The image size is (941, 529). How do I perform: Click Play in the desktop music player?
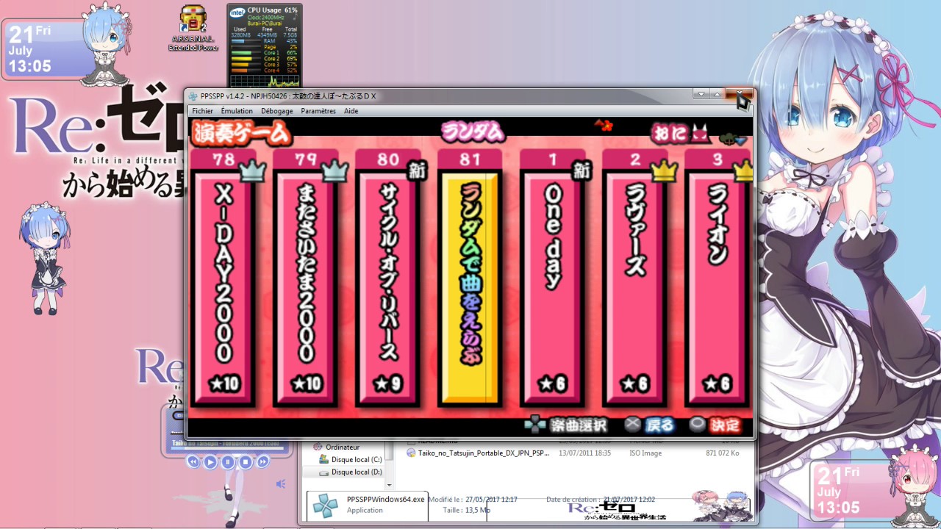click(x=210, y=462)
